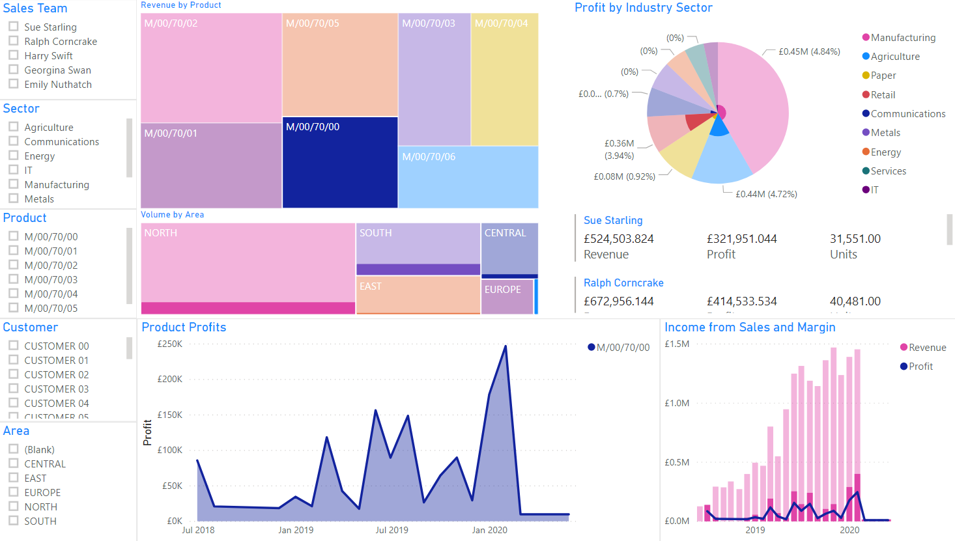The height and width of the screenshot is (541, 955).
Task: Check the SOUTH area checkbox
Action: [13, 521]
